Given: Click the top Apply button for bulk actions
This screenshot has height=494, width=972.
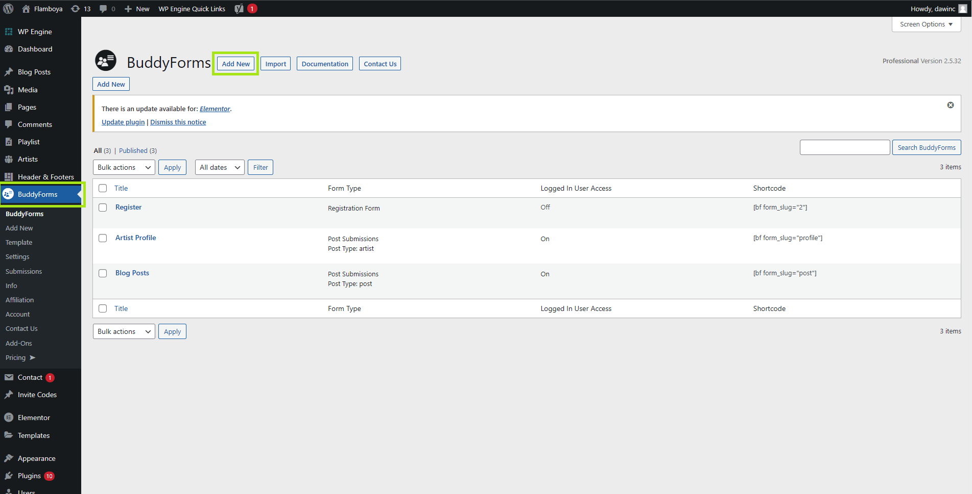Looking at the screenshot, I should pos(173,167).
